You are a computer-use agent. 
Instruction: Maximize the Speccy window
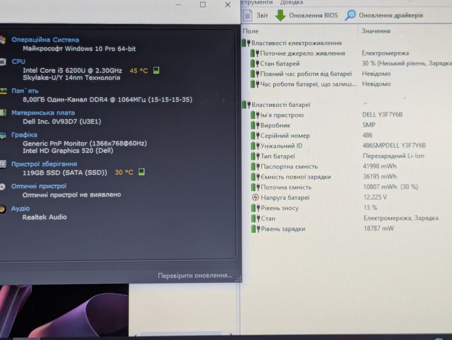coord(203,5)
